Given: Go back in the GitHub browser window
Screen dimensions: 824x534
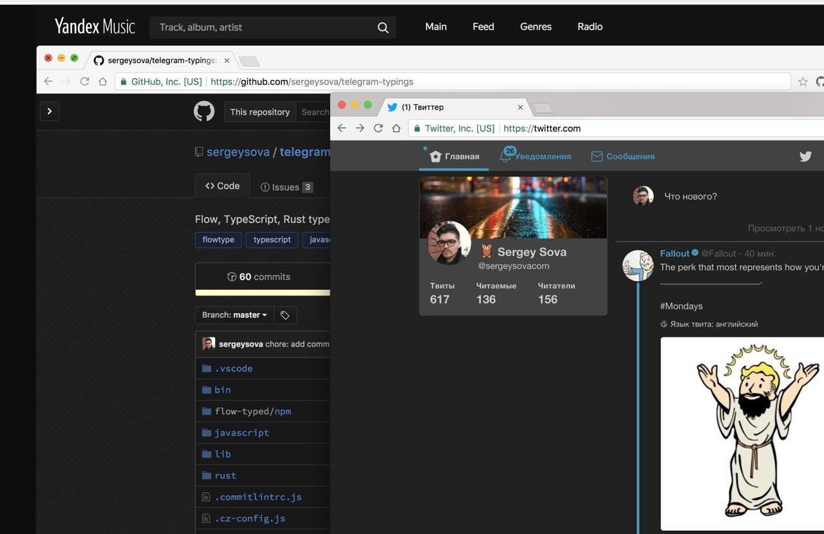Looking at the screenshot, I should (48, 82).
